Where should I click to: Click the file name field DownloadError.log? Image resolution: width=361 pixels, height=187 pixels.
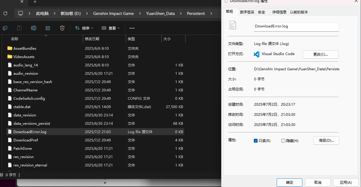(296, 27)
